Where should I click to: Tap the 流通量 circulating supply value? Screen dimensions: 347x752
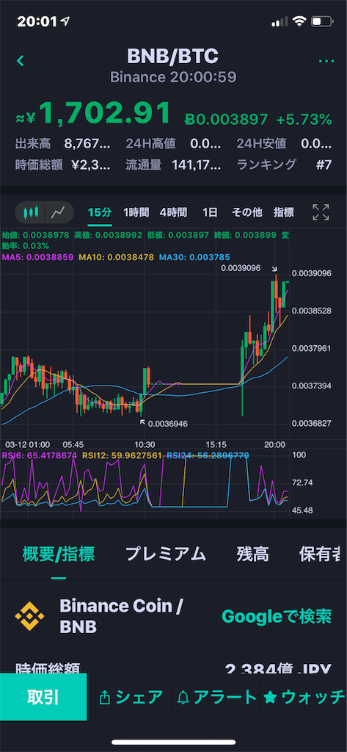[x=197, y=165]
